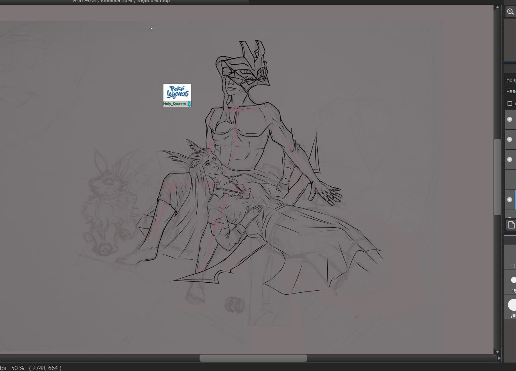This screenshot has height=371, width=516.
Task: Click the Holy_Kyurem label on canvas
Action: 175,104
